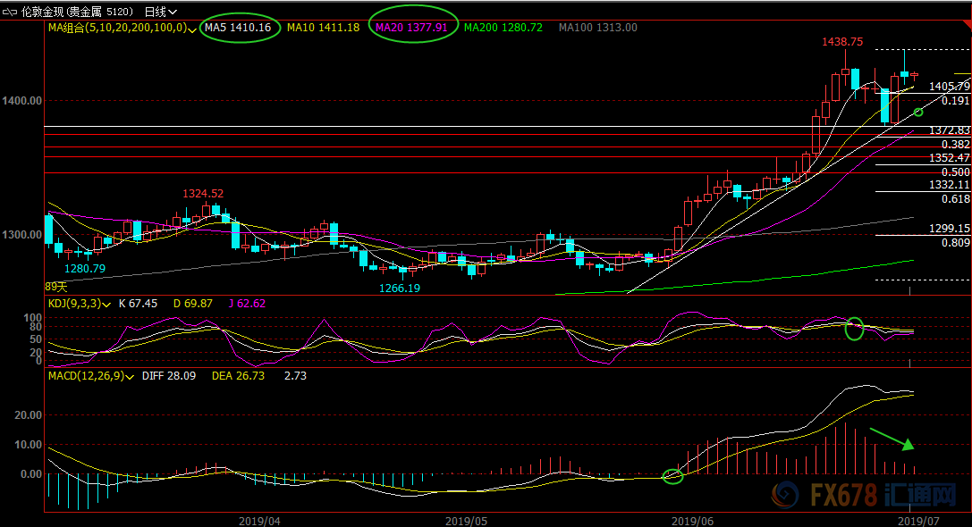Click the 1266.19 low price label
The image size is (972, 527).
400,288
